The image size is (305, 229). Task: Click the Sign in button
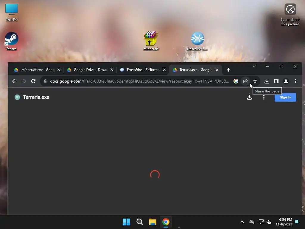pyautogui.click(x=285, y=97)
